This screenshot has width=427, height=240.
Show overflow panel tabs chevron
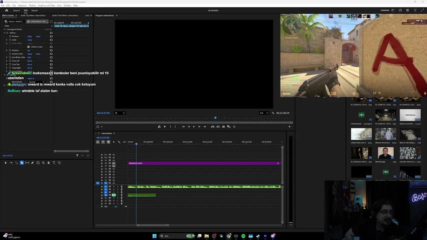tap(92, 15)
